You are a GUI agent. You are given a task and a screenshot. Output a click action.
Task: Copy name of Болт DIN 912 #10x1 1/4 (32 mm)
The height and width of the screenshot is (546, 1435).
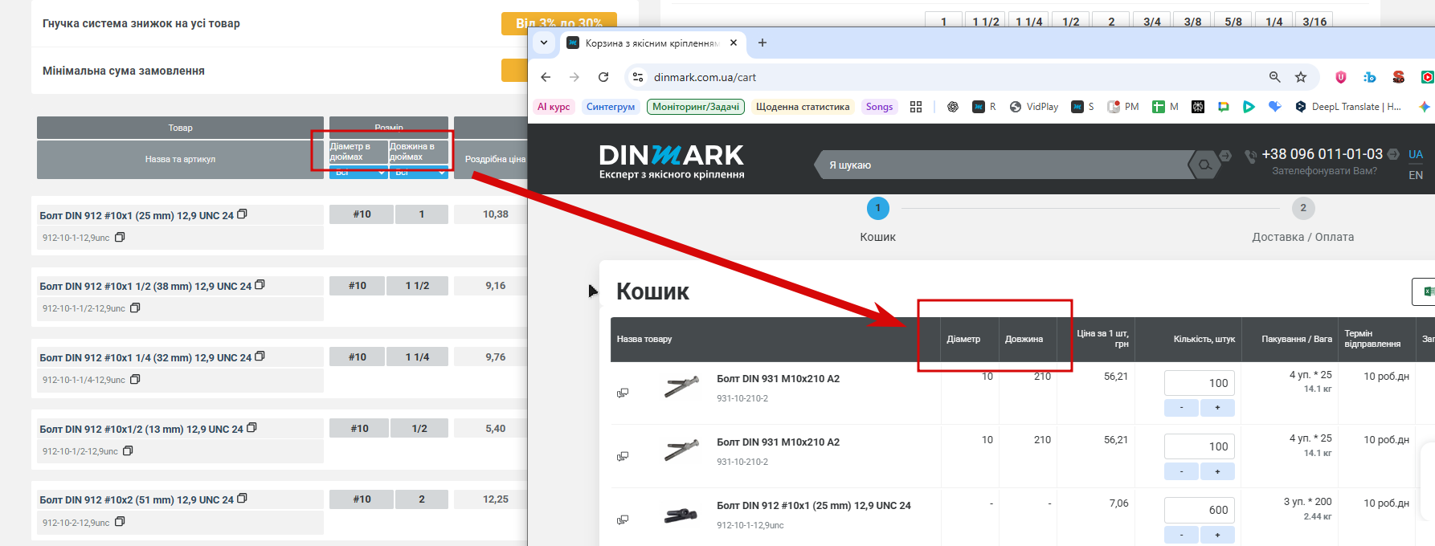point(260,357)
